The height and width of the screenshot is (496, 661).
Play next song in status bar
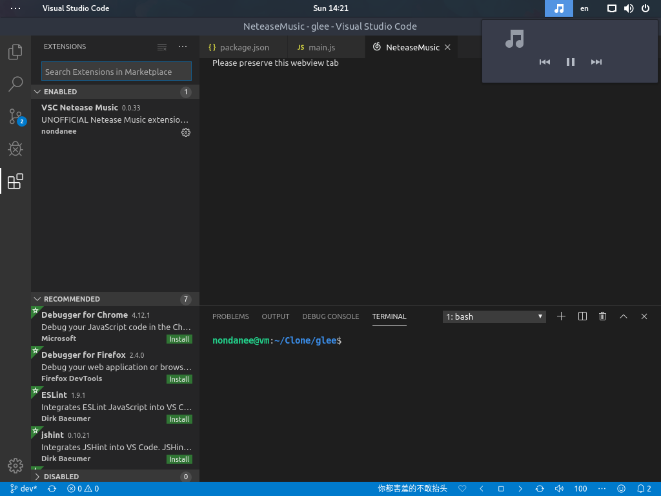pyautogui.click(x=520, y=489)
